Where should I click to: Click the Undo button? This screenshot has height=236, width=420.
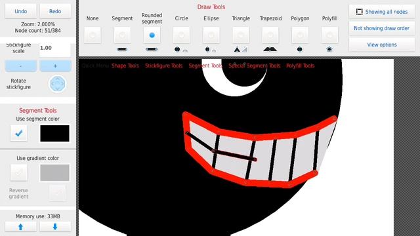pos(20,11)
